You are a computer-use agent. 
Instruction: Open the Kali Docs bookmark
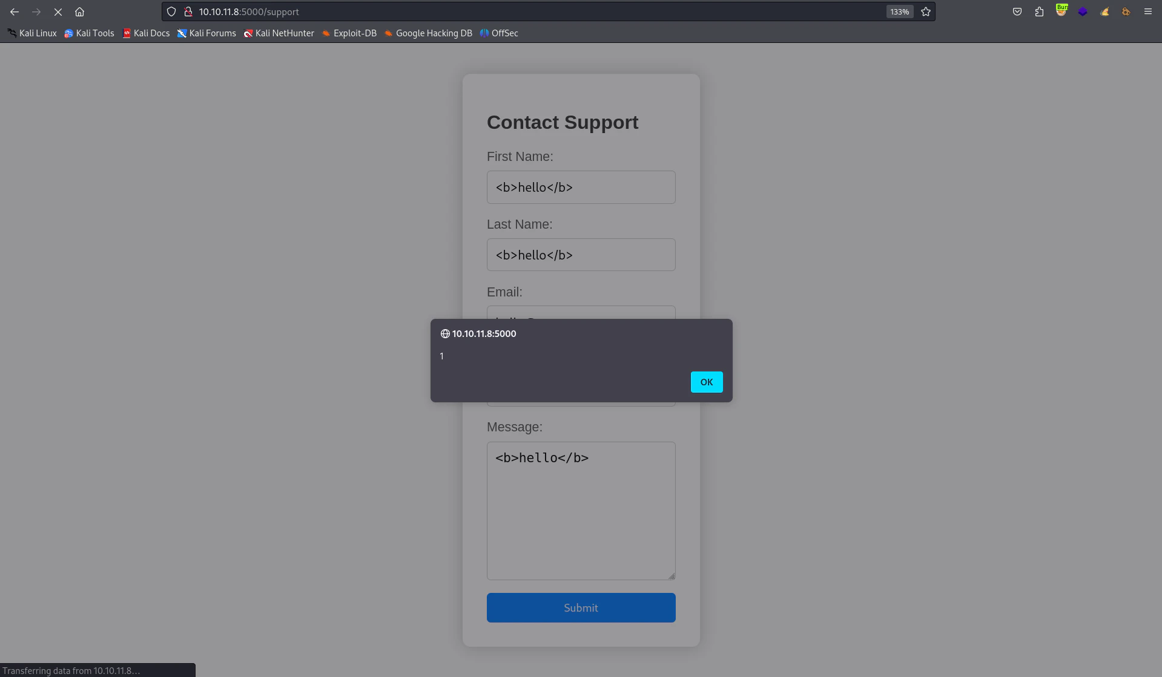(146, 33)
